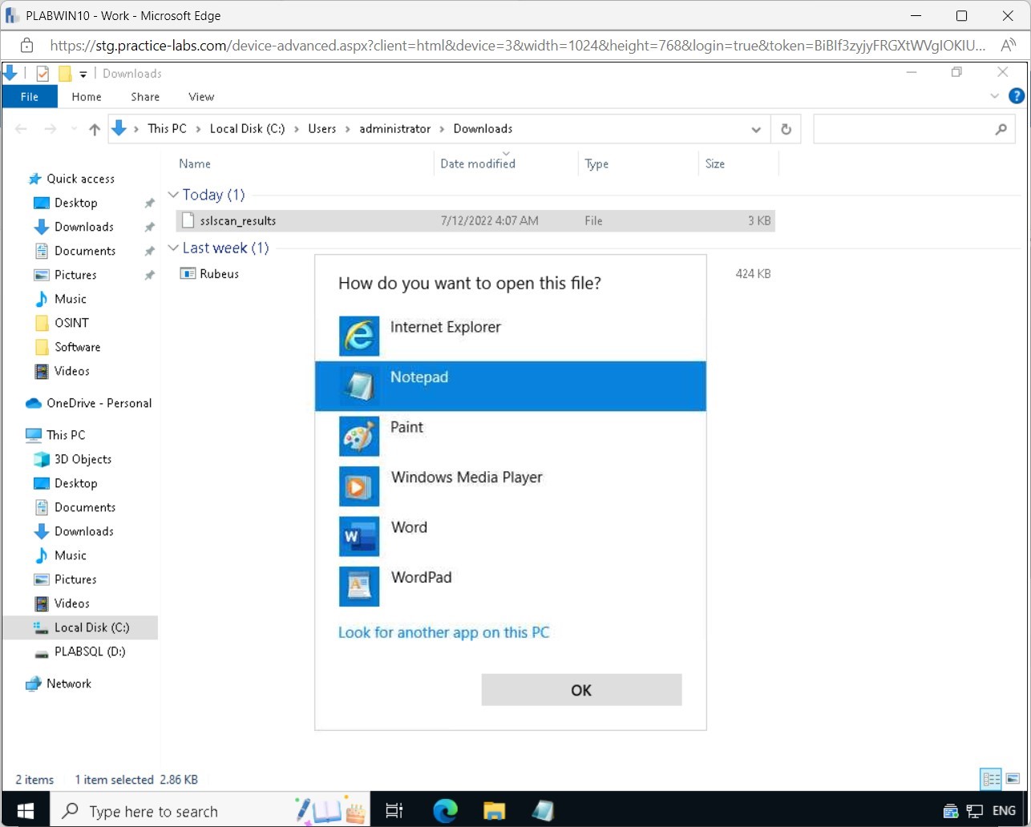The height and width of the screenshot is (827, 1031).
Task: Choose the Paint app icon
Action: click(x=358, y=436)
